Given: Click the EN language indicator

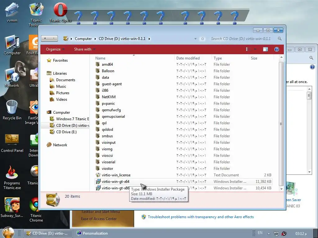Looking at the screenshot, I should (260, 233).
